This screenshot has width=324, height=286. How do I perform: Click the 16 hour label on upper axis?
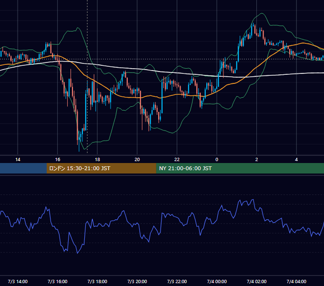click(x=58, y=160)
